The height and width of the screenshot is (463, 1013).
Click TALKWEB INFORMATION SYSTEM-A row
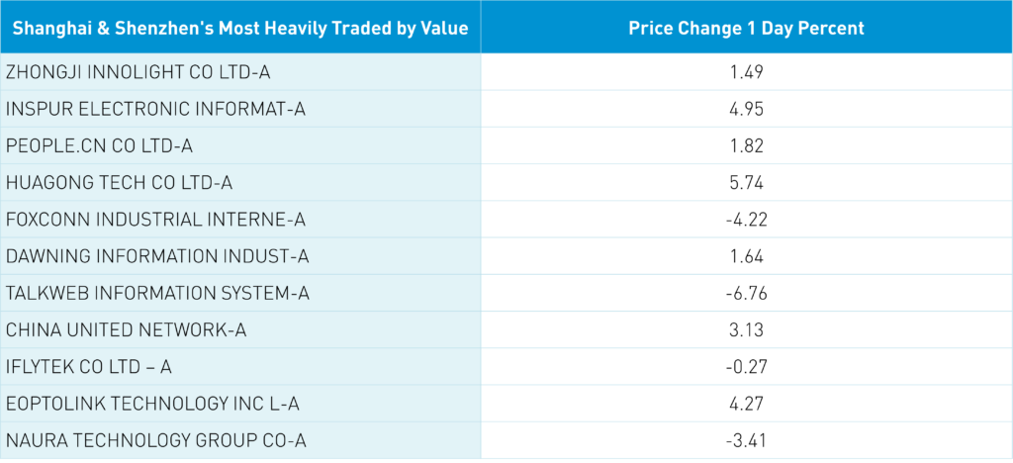pos(158,293)
